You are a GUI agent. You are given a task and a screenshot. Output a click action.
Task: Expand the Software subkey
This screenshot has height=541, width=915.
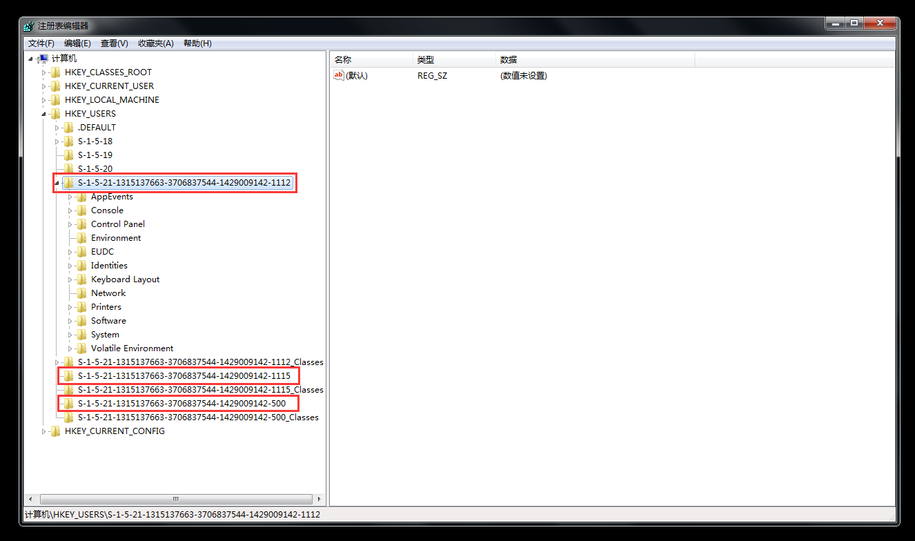coord(70,321)
